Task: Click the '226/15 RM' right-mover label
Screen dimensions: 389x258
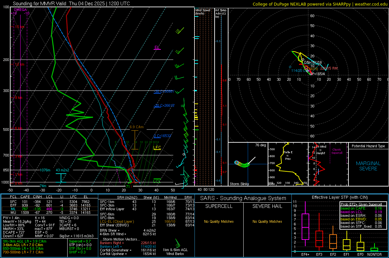Action: [x=329, y=68]
